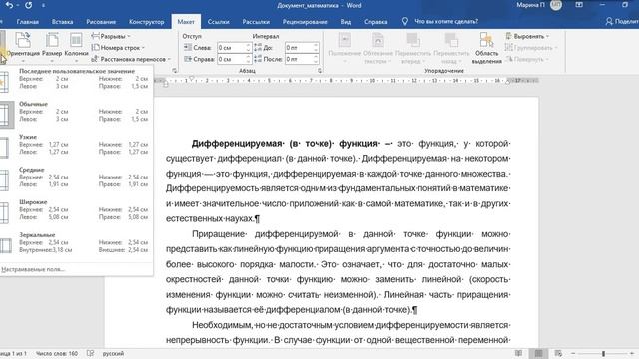639x359 pixels.
Task: Click the Справа indent spinner arrows
Action: pos(248,59)
